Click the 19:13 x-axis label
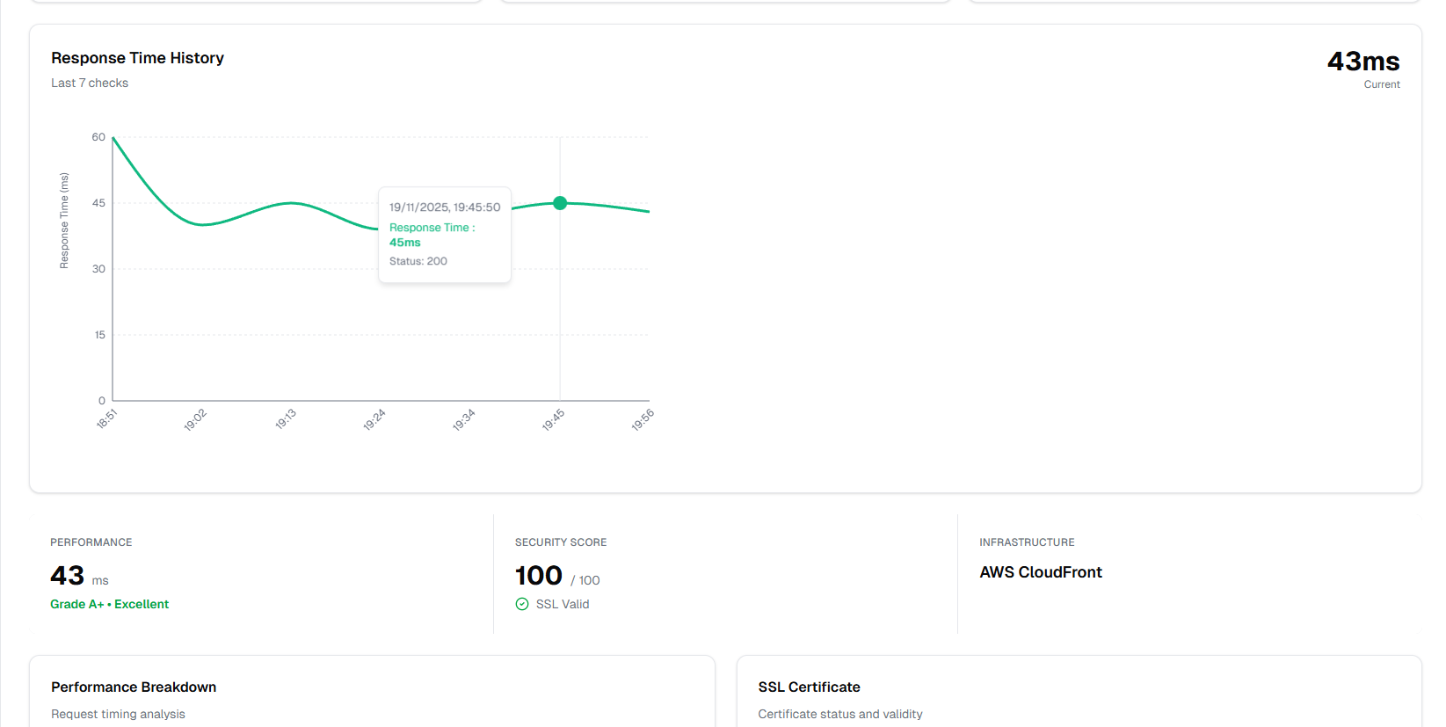Viewport: 1446px width, 727px height. (286, 419)
